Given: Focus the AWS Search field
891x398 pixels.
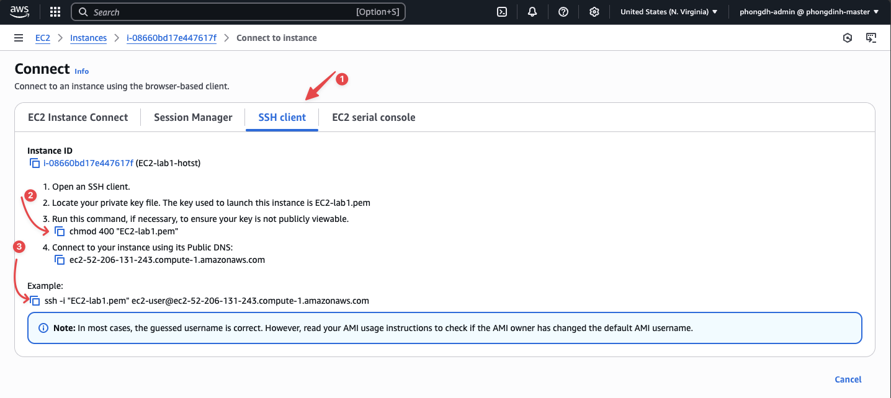Looking at the screenshot, I should (239, 12).
